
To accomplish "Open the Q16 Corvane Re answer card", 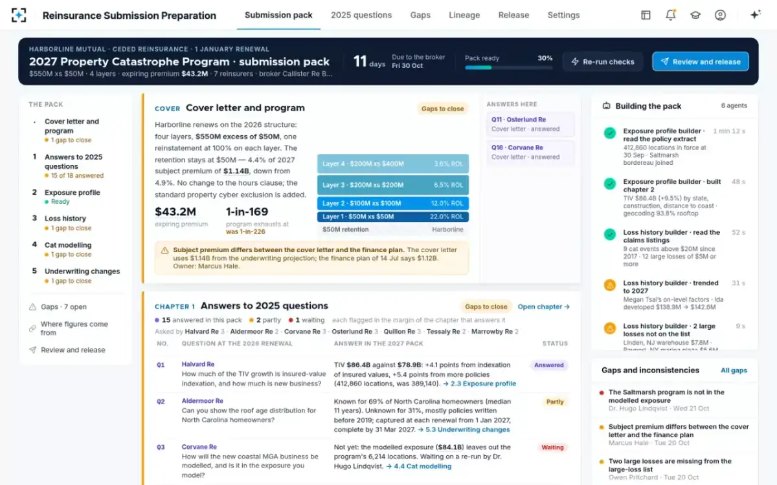I will pyautogui.click(x=530, y=152).
